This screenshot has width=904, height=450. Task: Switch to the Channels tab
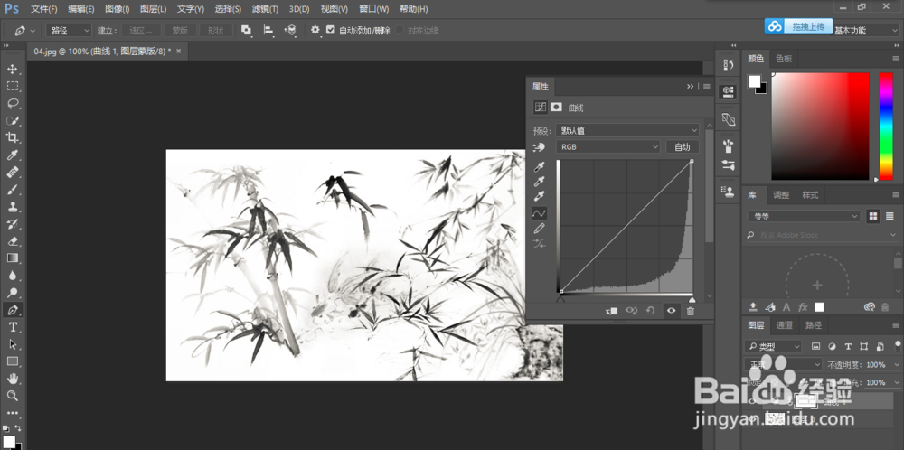click(784, 325)
